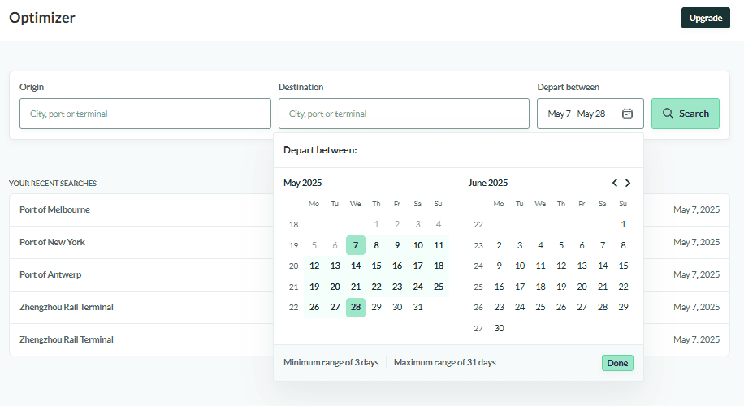Click the Maximum range of 31 days note
The width and height of the screenshot is (744, 406).
point(444,362)
